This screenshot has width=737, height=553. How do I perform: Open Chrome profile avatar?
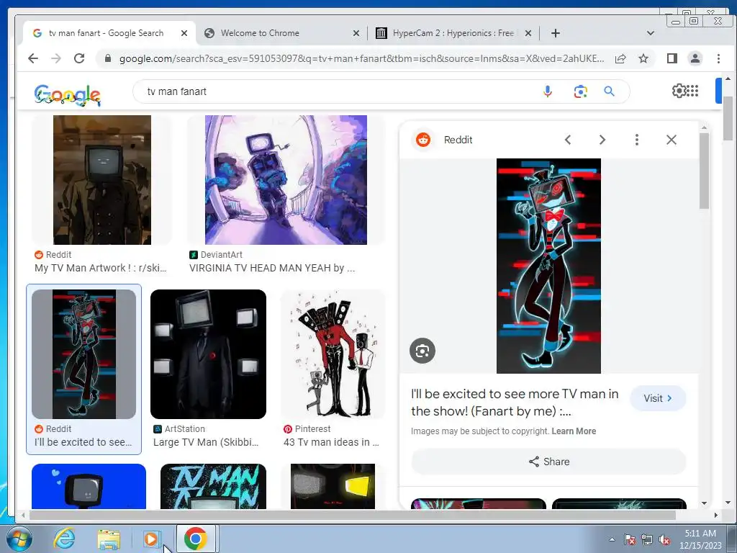click(695, 58)
